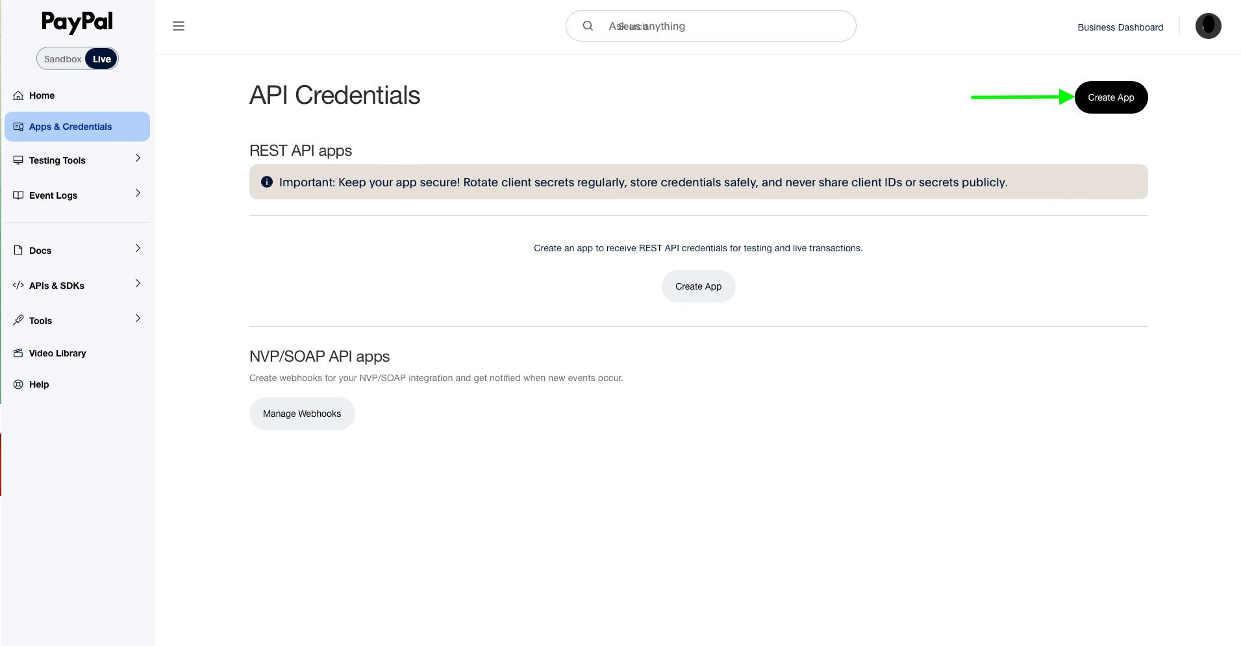Click the NVP/SOAP API apps heading
Viewport: 1241px width, 646px height.
pos(320,356)
